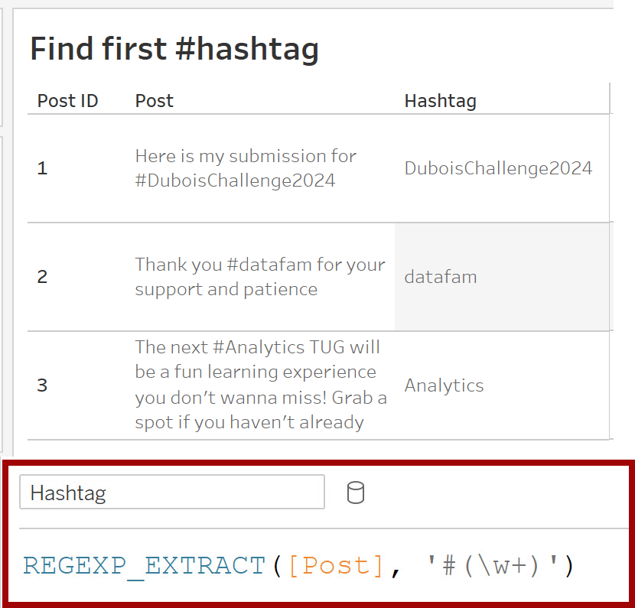The width and height of the screenshot is (635, 608).
Task: Select Post ID 1 row label
Action: [43, 168]
